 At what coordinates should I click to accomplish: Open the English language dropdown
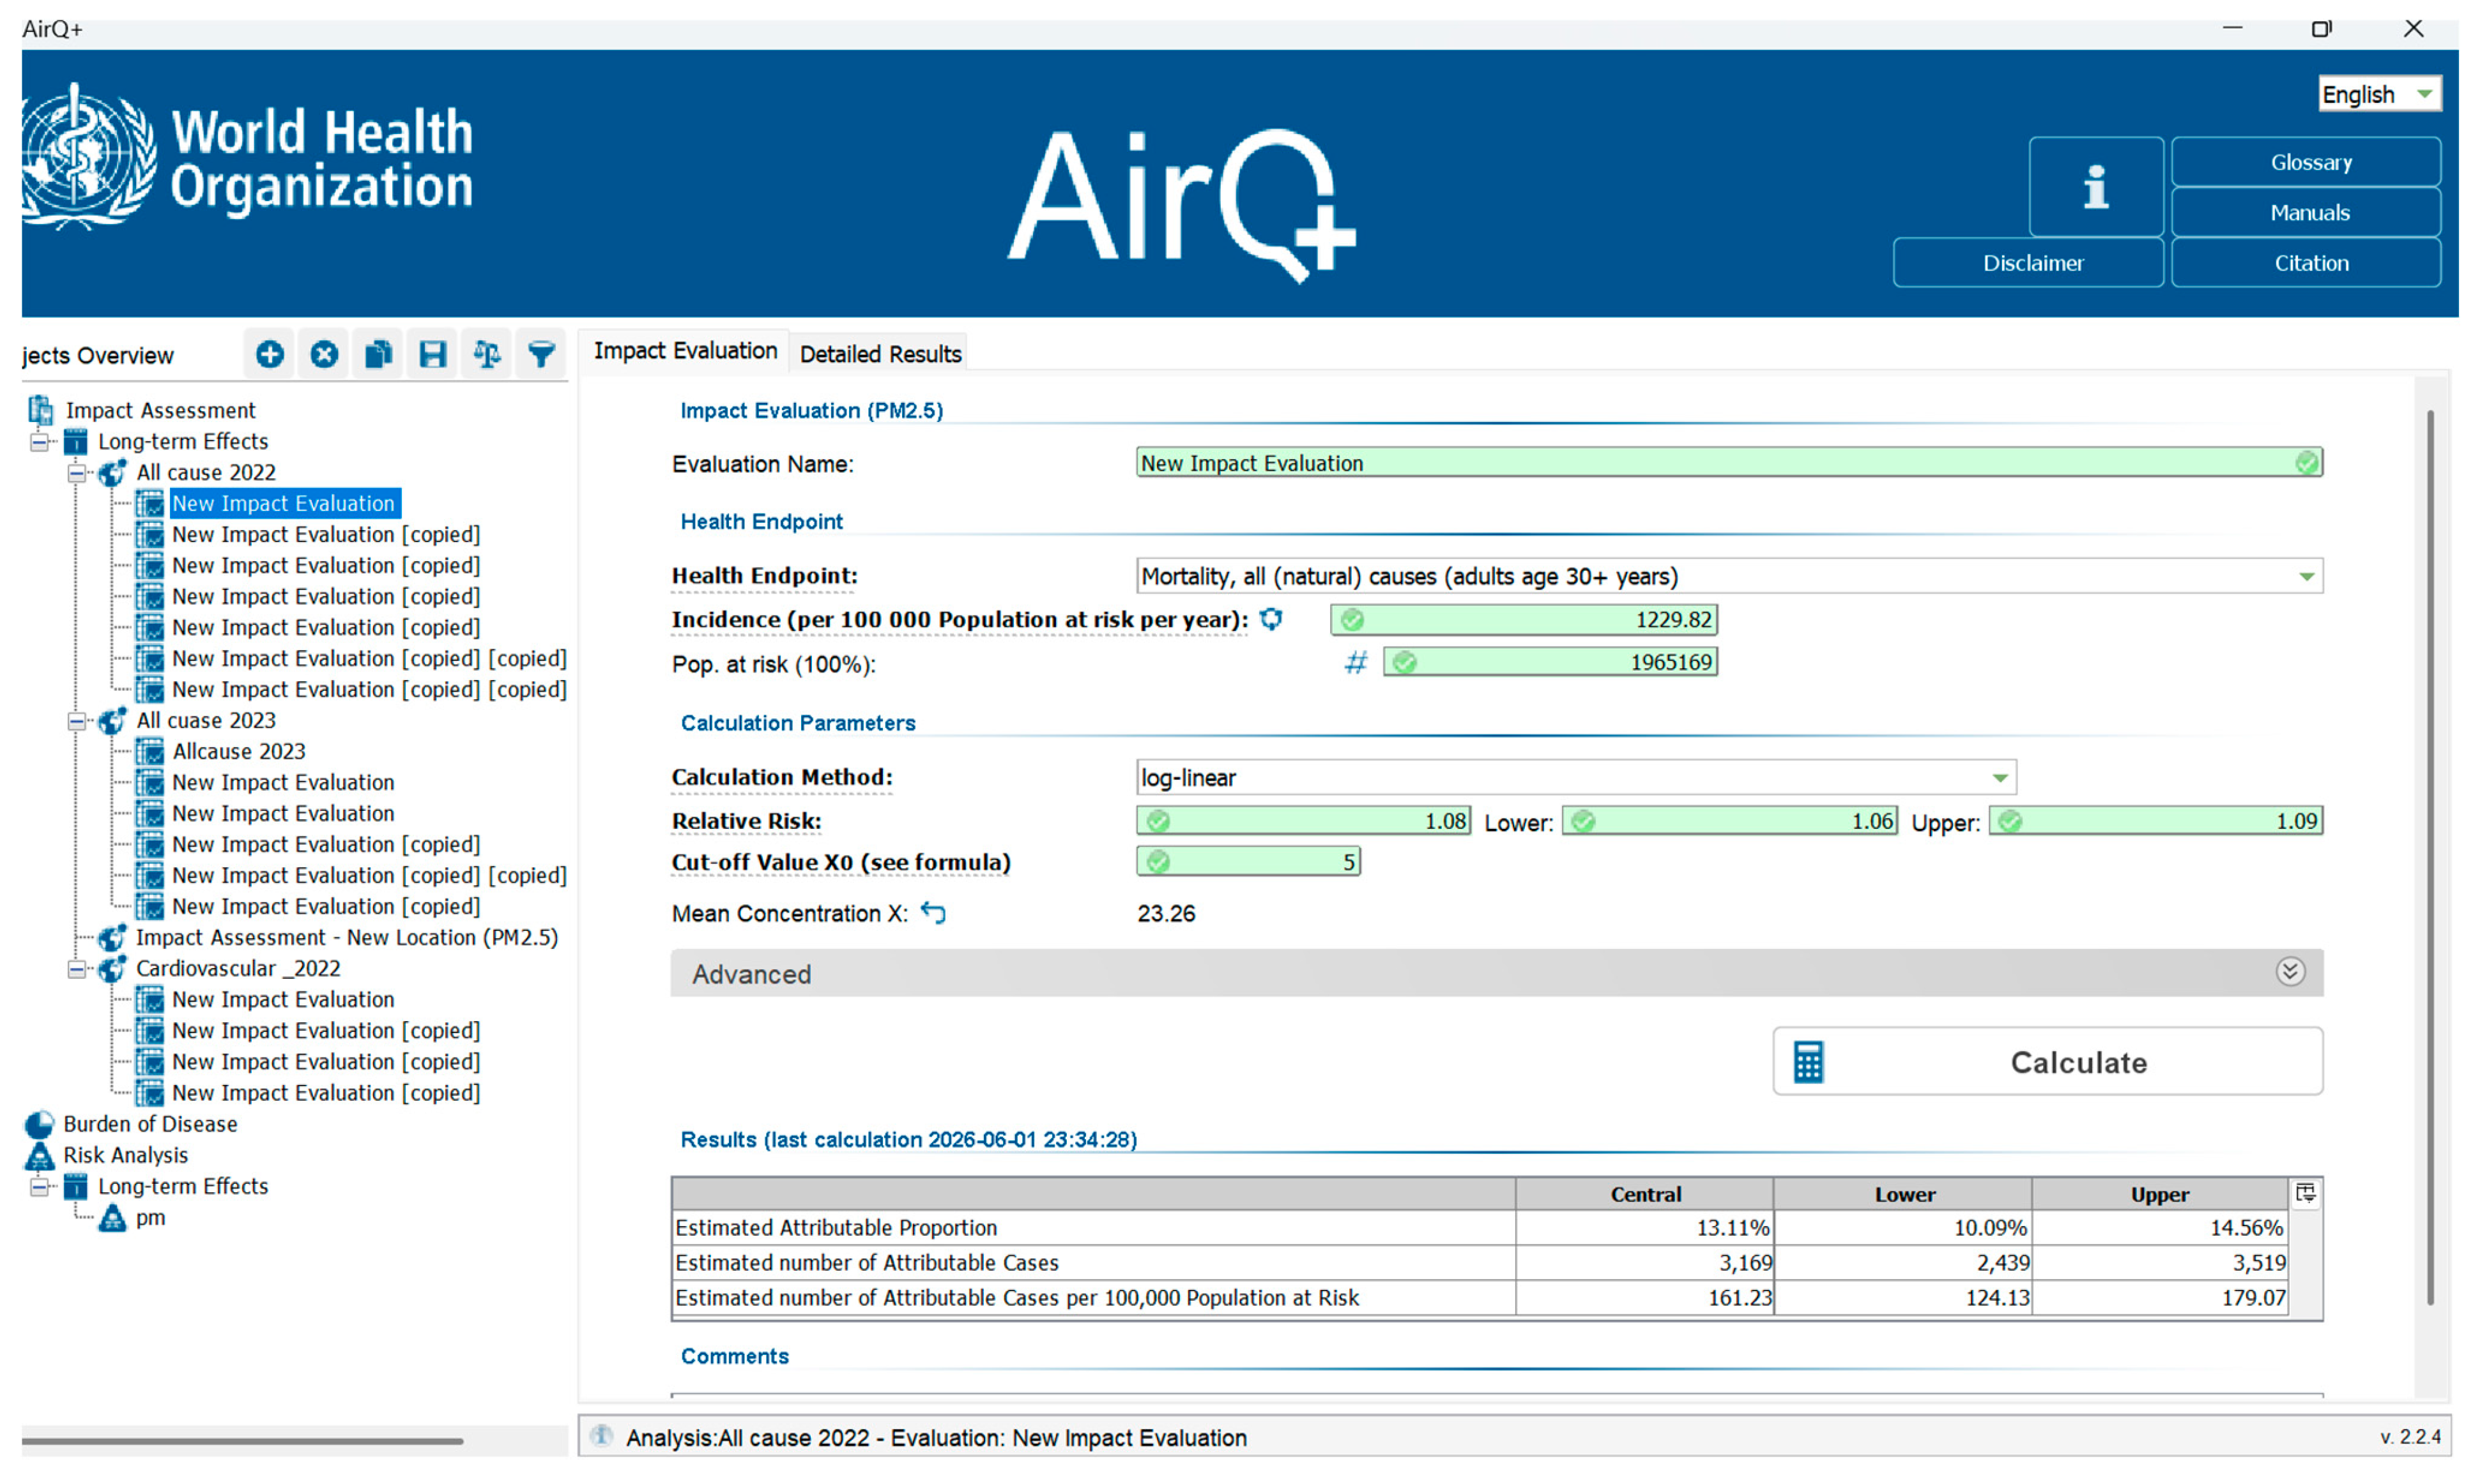[2380, 94]
